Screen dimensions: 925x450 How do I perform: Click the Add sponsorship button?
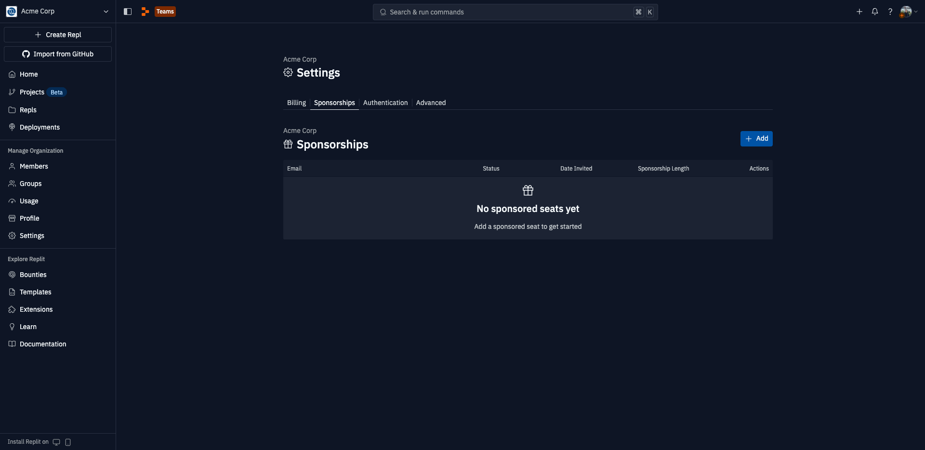[x=756, y=139]
